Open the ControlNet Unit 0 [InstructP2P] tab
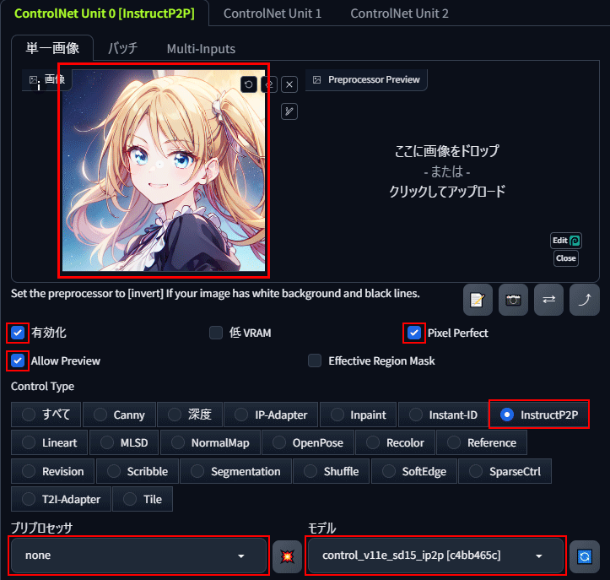Image resolution: width=610 pixels, height=580 pixels. [x=105, y=14]
